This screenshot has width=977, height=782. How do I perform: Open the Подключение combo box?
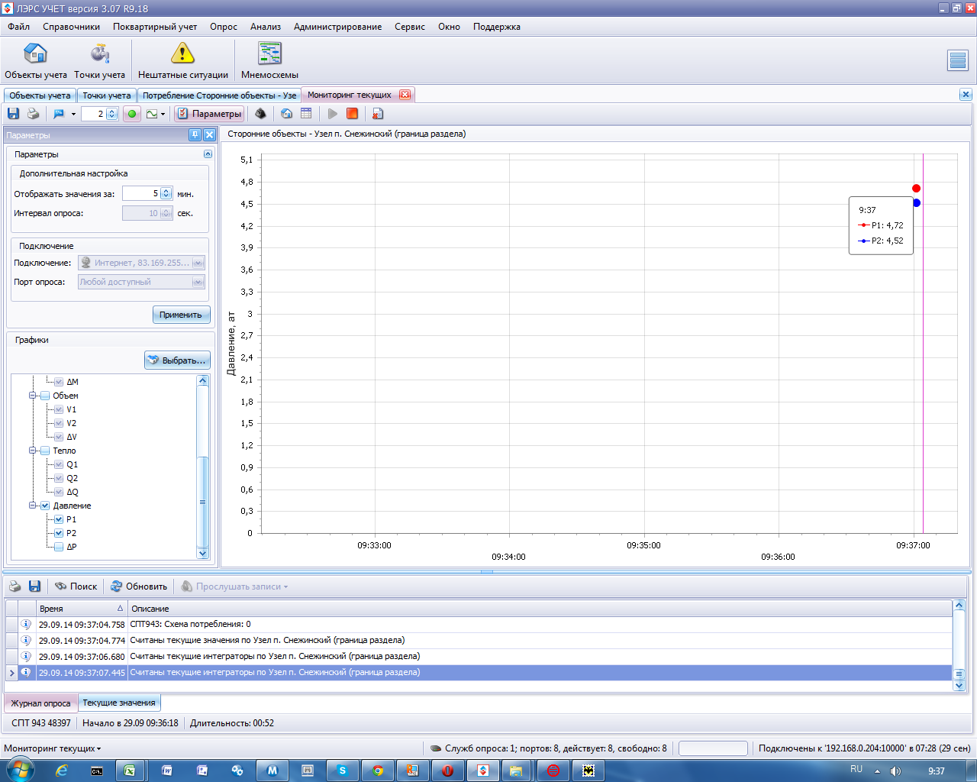click(142, 263)
